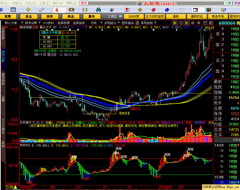Click the crosshair move toolbar icon

pos(28,10)
